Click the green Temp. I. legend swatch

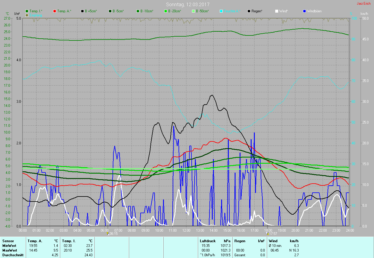click(x=27, y=11)
